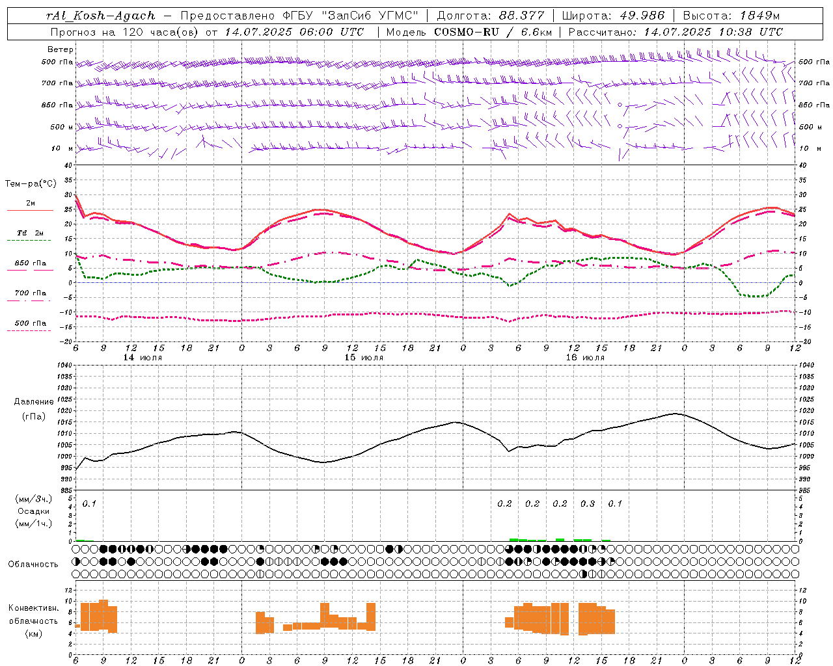Screen dimensions: 833x666
Task: Click the calm wind circle on 500 м row
Action: click(x=620, y=126)
